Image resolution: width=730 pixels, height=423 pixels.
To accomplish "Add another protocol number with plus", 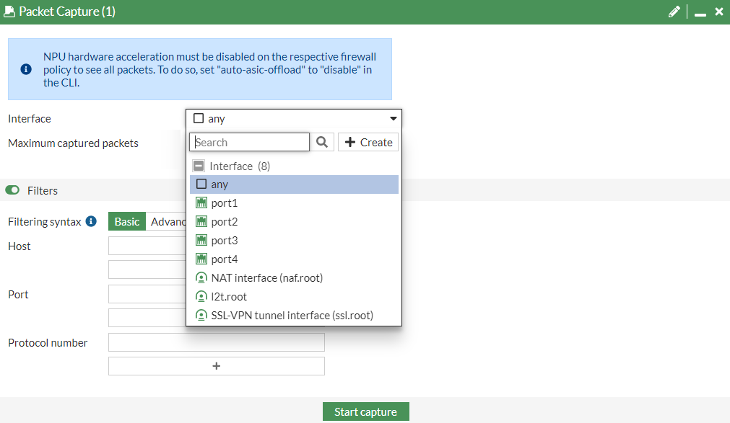I will coord(217,366).
